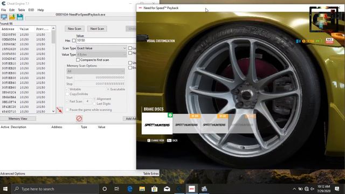
Task: Click the Windows taskbar search box
Action: coord(54,189)
